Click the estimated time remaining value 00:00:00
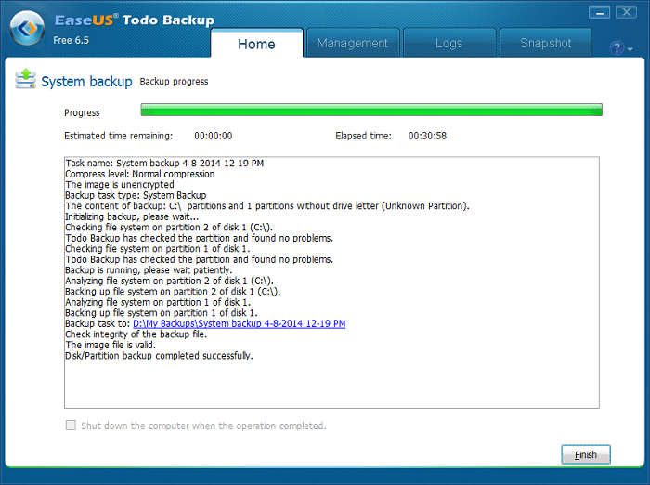 point(214,136)
